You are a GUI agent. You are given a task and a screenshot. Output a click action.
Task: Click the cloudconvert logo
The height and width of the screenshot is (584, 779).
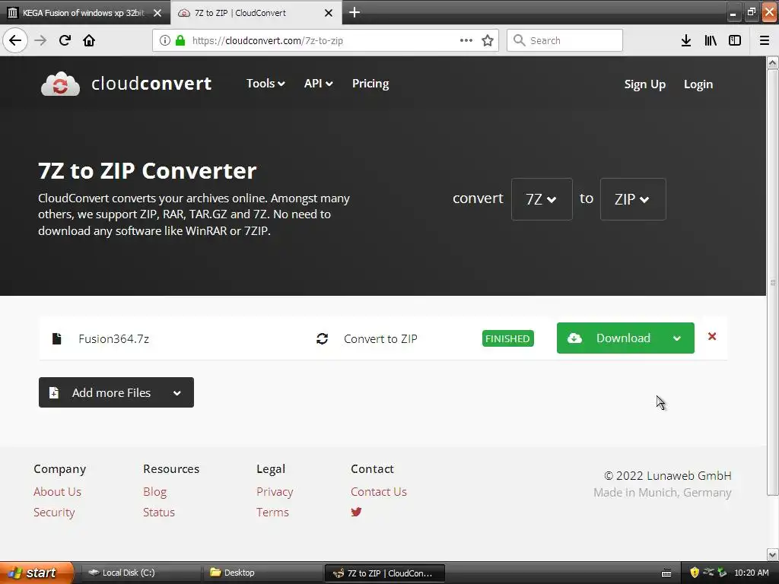pyautogui.click(x=126, y=84)
